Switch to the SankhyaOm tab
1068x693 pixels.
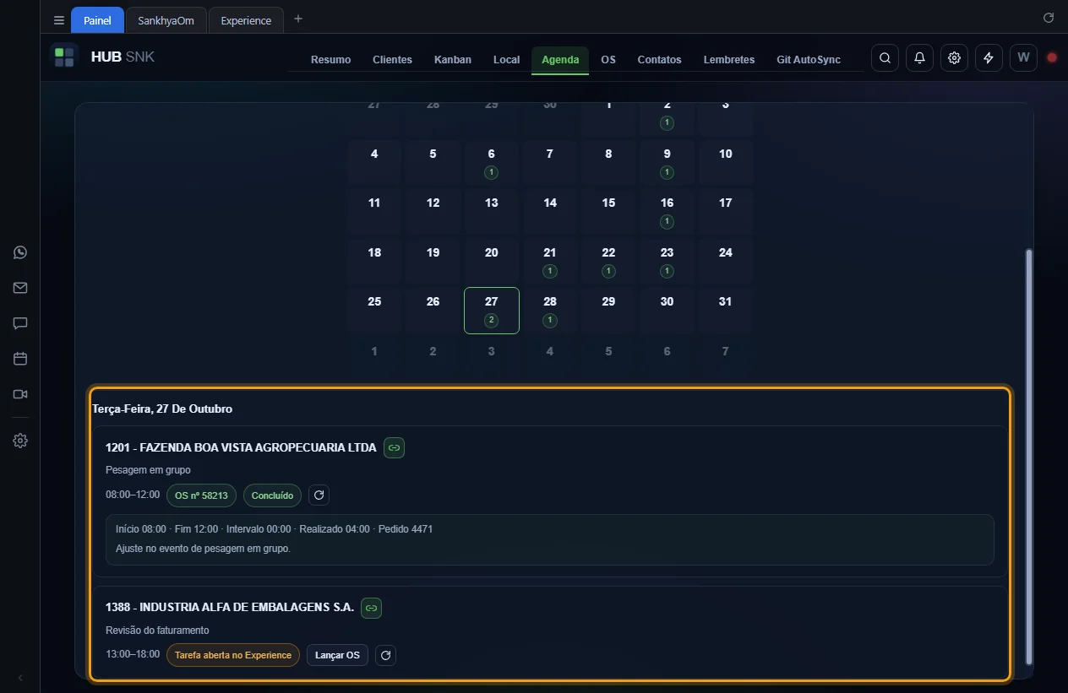tap(166, 20)
